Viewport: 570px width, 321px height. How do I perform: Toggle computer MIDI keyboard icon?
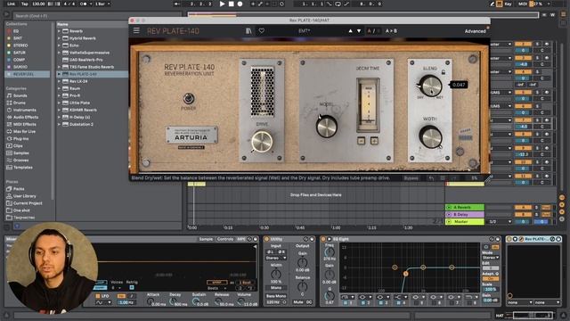[500, 4]
